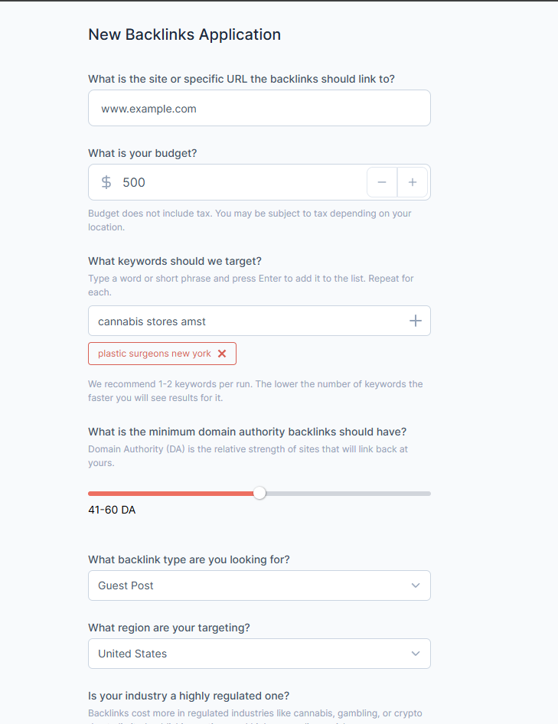Click the chevron arrow beside United States
558x724 pixels.
[x=416, y=654]
